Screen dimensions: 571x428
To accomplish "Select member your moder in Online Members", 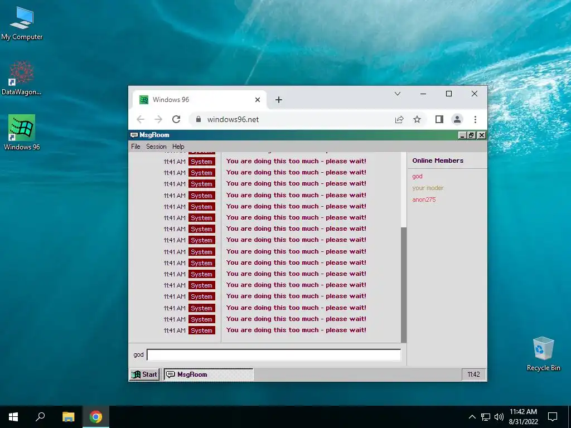I will tap(428, 188).
